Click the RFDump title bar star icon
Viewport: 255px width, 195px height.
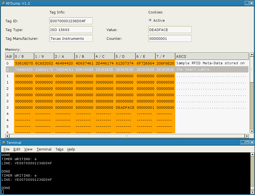click(3, 3)
